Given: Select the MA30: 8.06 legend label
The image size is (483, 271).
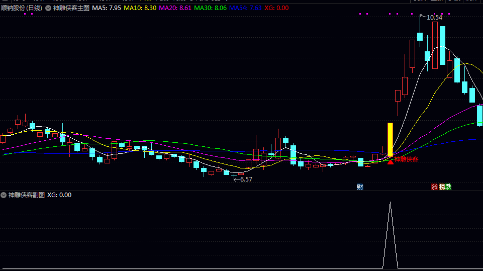Looking at the screenshot, I should (x=211, y=8).
